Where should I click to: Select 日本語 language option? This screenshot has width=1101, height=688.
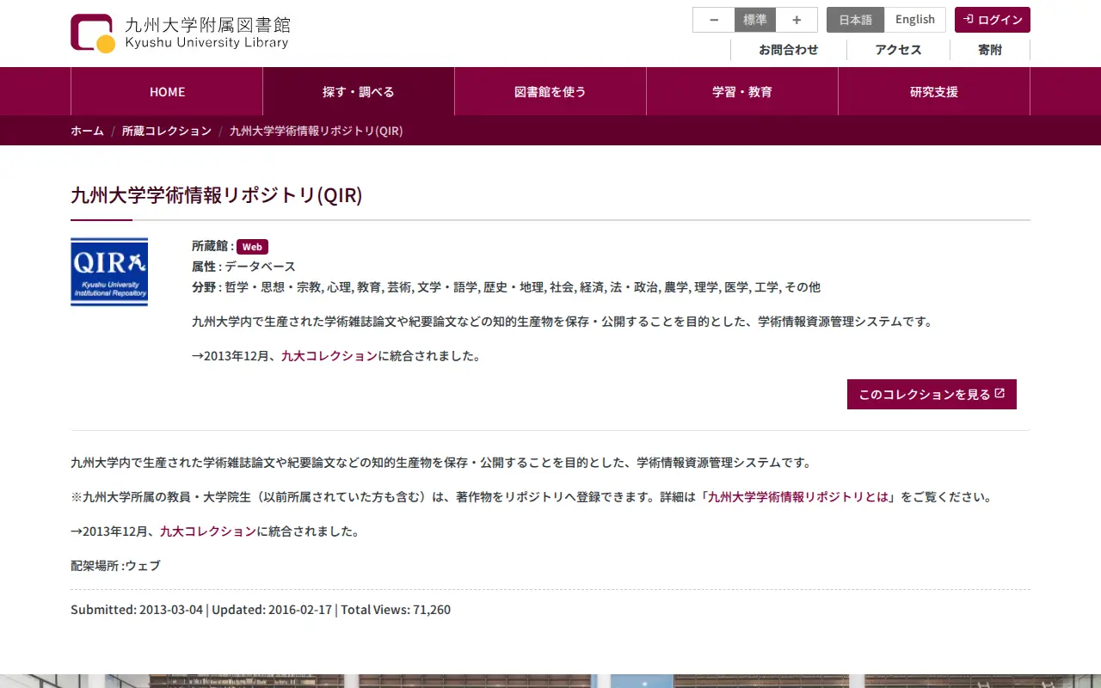[855, 20]
